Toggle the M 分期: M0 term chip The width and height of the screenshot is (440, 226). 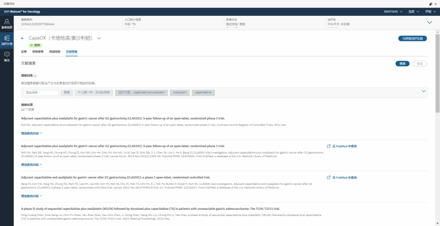click(x=94, y=93)
